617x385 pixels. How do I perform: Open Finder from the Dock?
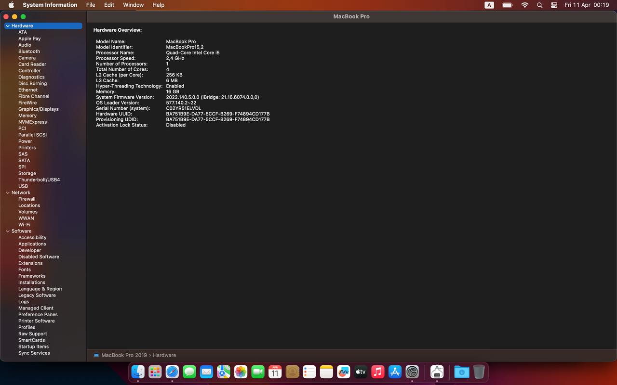138,372
